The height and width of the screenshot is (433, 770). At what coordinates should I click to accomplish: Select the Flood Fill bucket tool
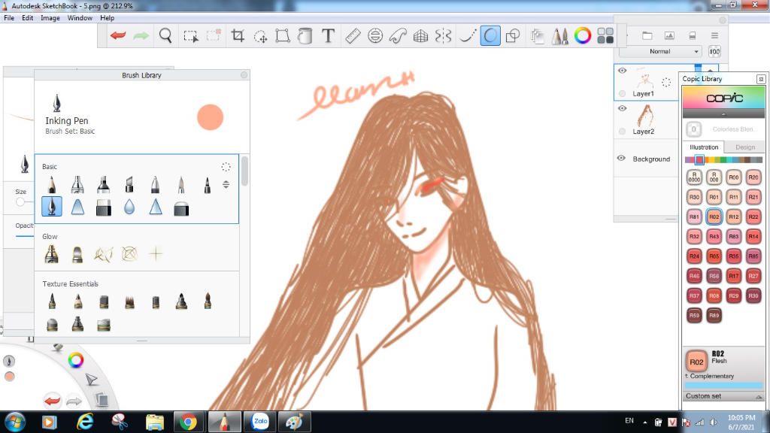(x=305, y=36)
